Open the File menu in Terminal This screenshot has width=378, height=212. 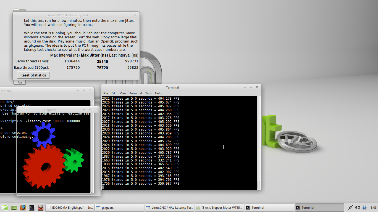[106, 93]
